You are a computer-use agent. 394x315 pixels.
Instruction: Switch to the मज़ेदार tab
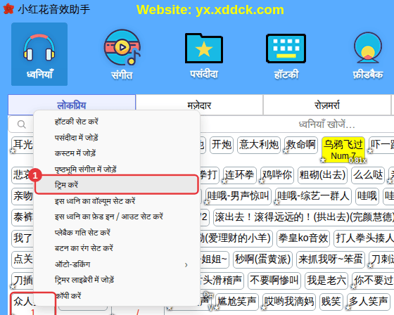(x=199, y=105)
